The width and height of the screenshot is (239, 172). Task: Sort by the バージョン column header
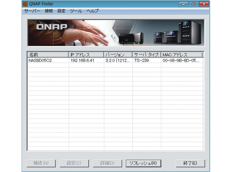point(118,55)
